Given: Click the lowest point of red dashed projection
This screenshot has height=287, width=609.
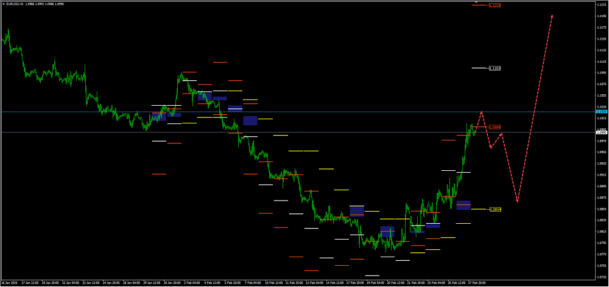Looking at the screenshot, I should point(517,201).
